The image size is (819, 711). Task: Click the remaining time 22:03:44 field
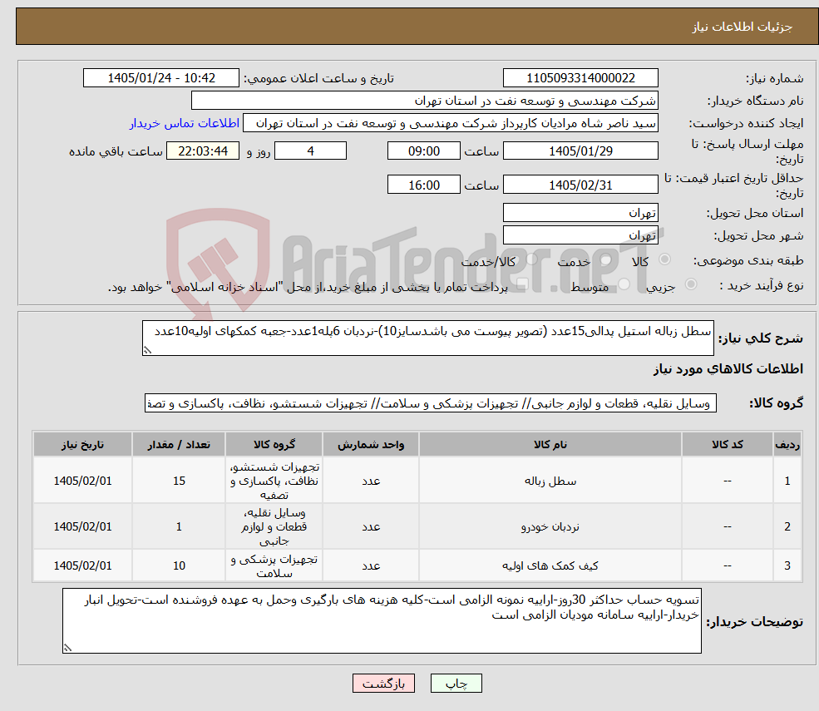click(203, 151)
